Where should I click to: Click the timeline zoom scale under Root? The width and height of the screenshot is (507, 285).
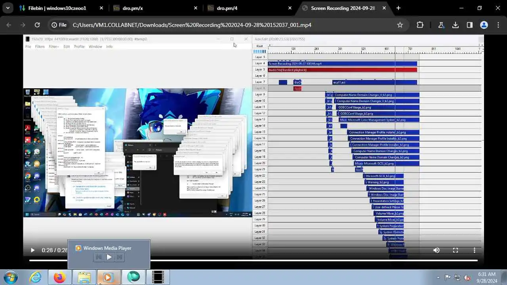click(259, 51)
